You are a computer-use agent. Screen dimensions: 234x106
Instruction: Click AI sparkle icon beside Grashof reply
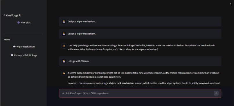coord(64,73)
